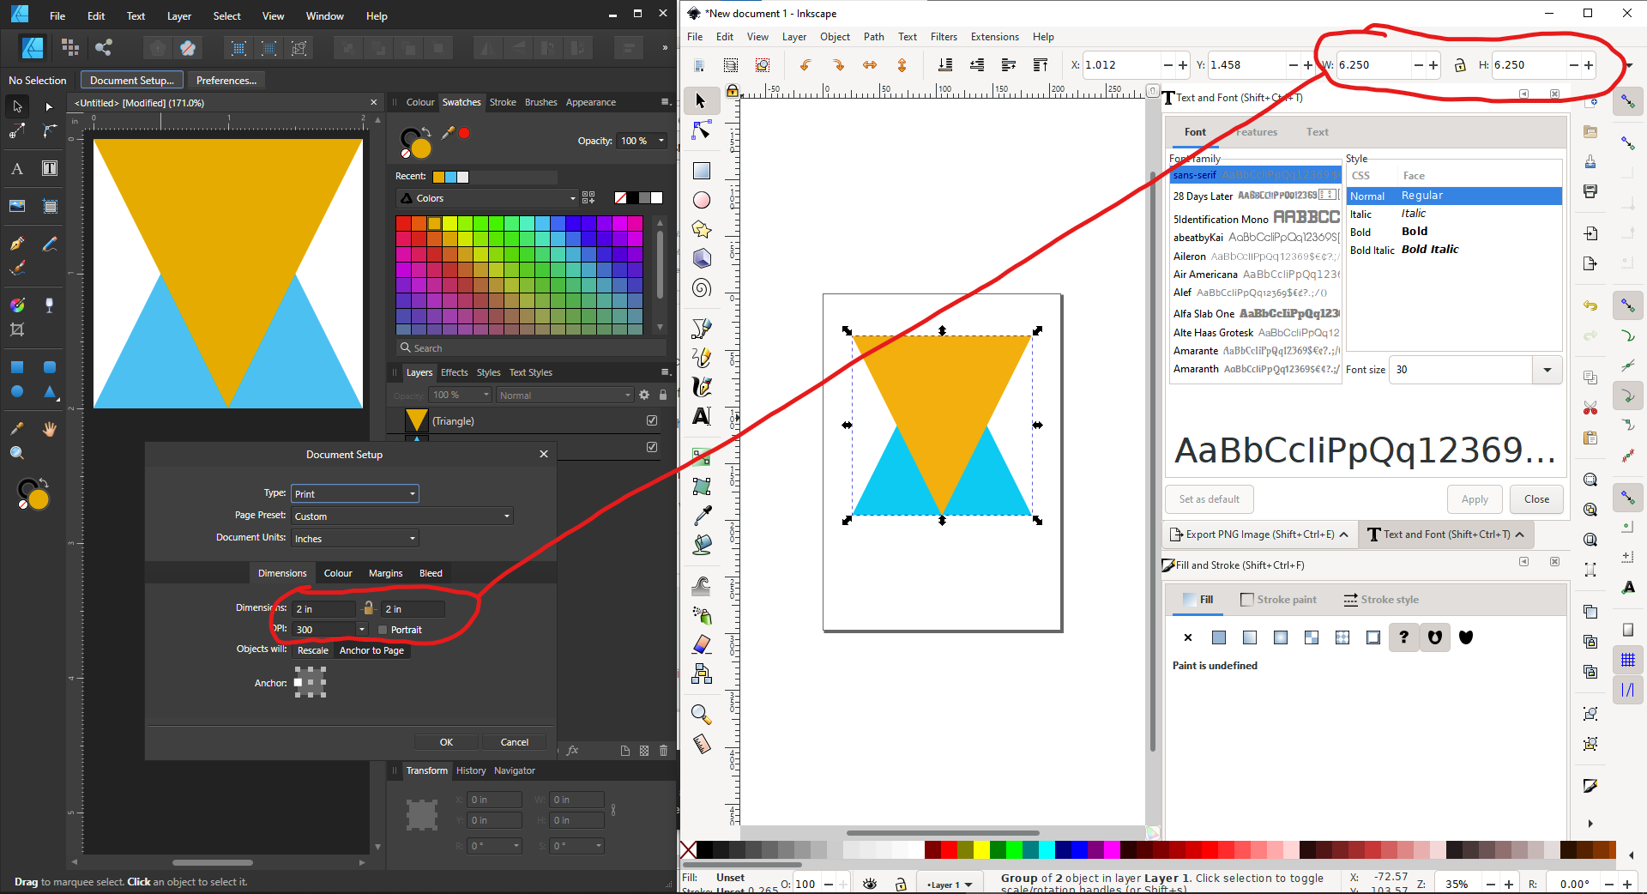
Task: Toggle Inkscape layer visibility eye icon
Action: coord(870,884)
